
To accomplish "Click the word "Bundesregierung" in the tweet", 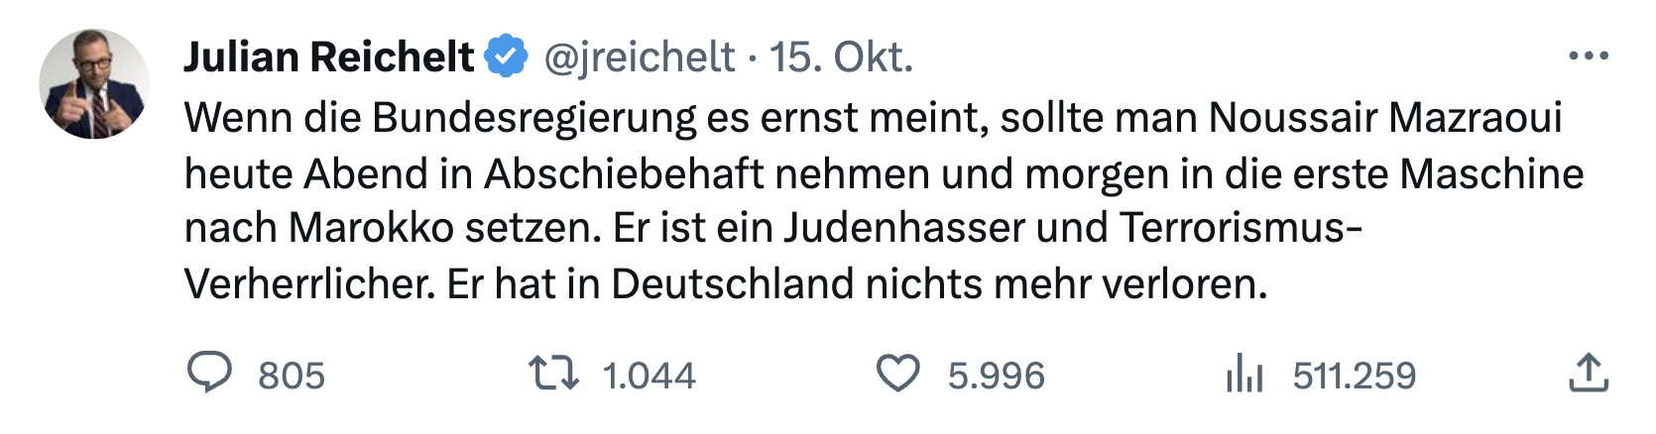I will [x=535, y=118].
